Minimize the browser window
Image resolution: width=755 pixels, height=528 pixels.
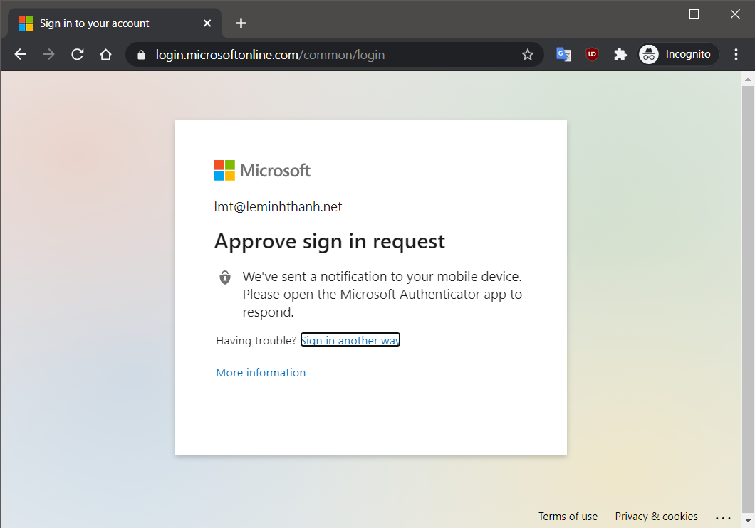(x=654, y=14)
